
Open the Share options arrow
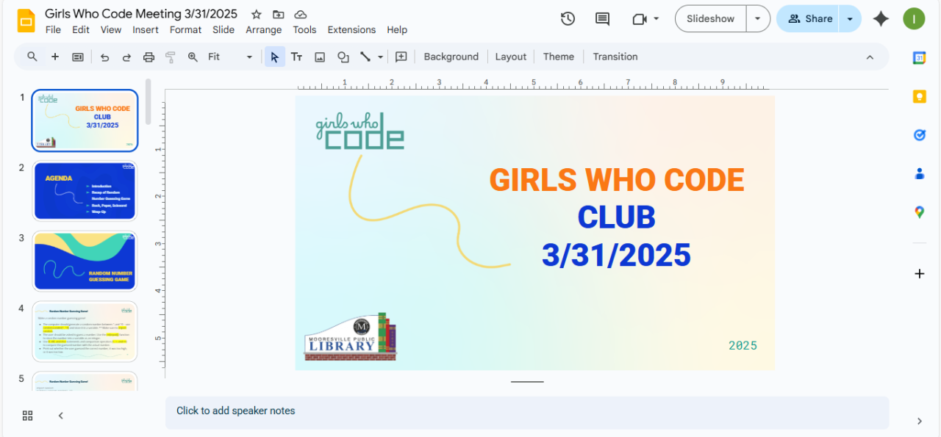coord(851,19)
